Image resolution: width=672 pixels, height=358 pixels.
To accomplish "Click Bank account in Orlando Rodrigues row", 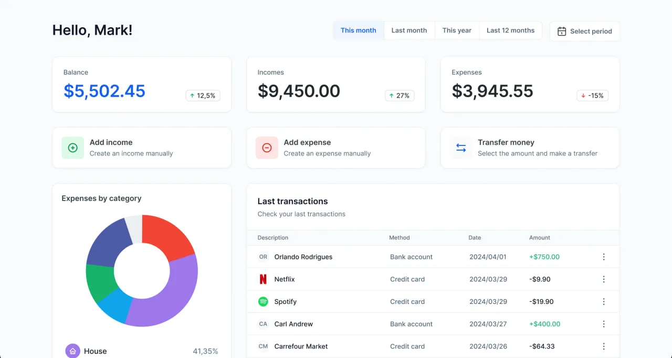I will pos(412,257).
